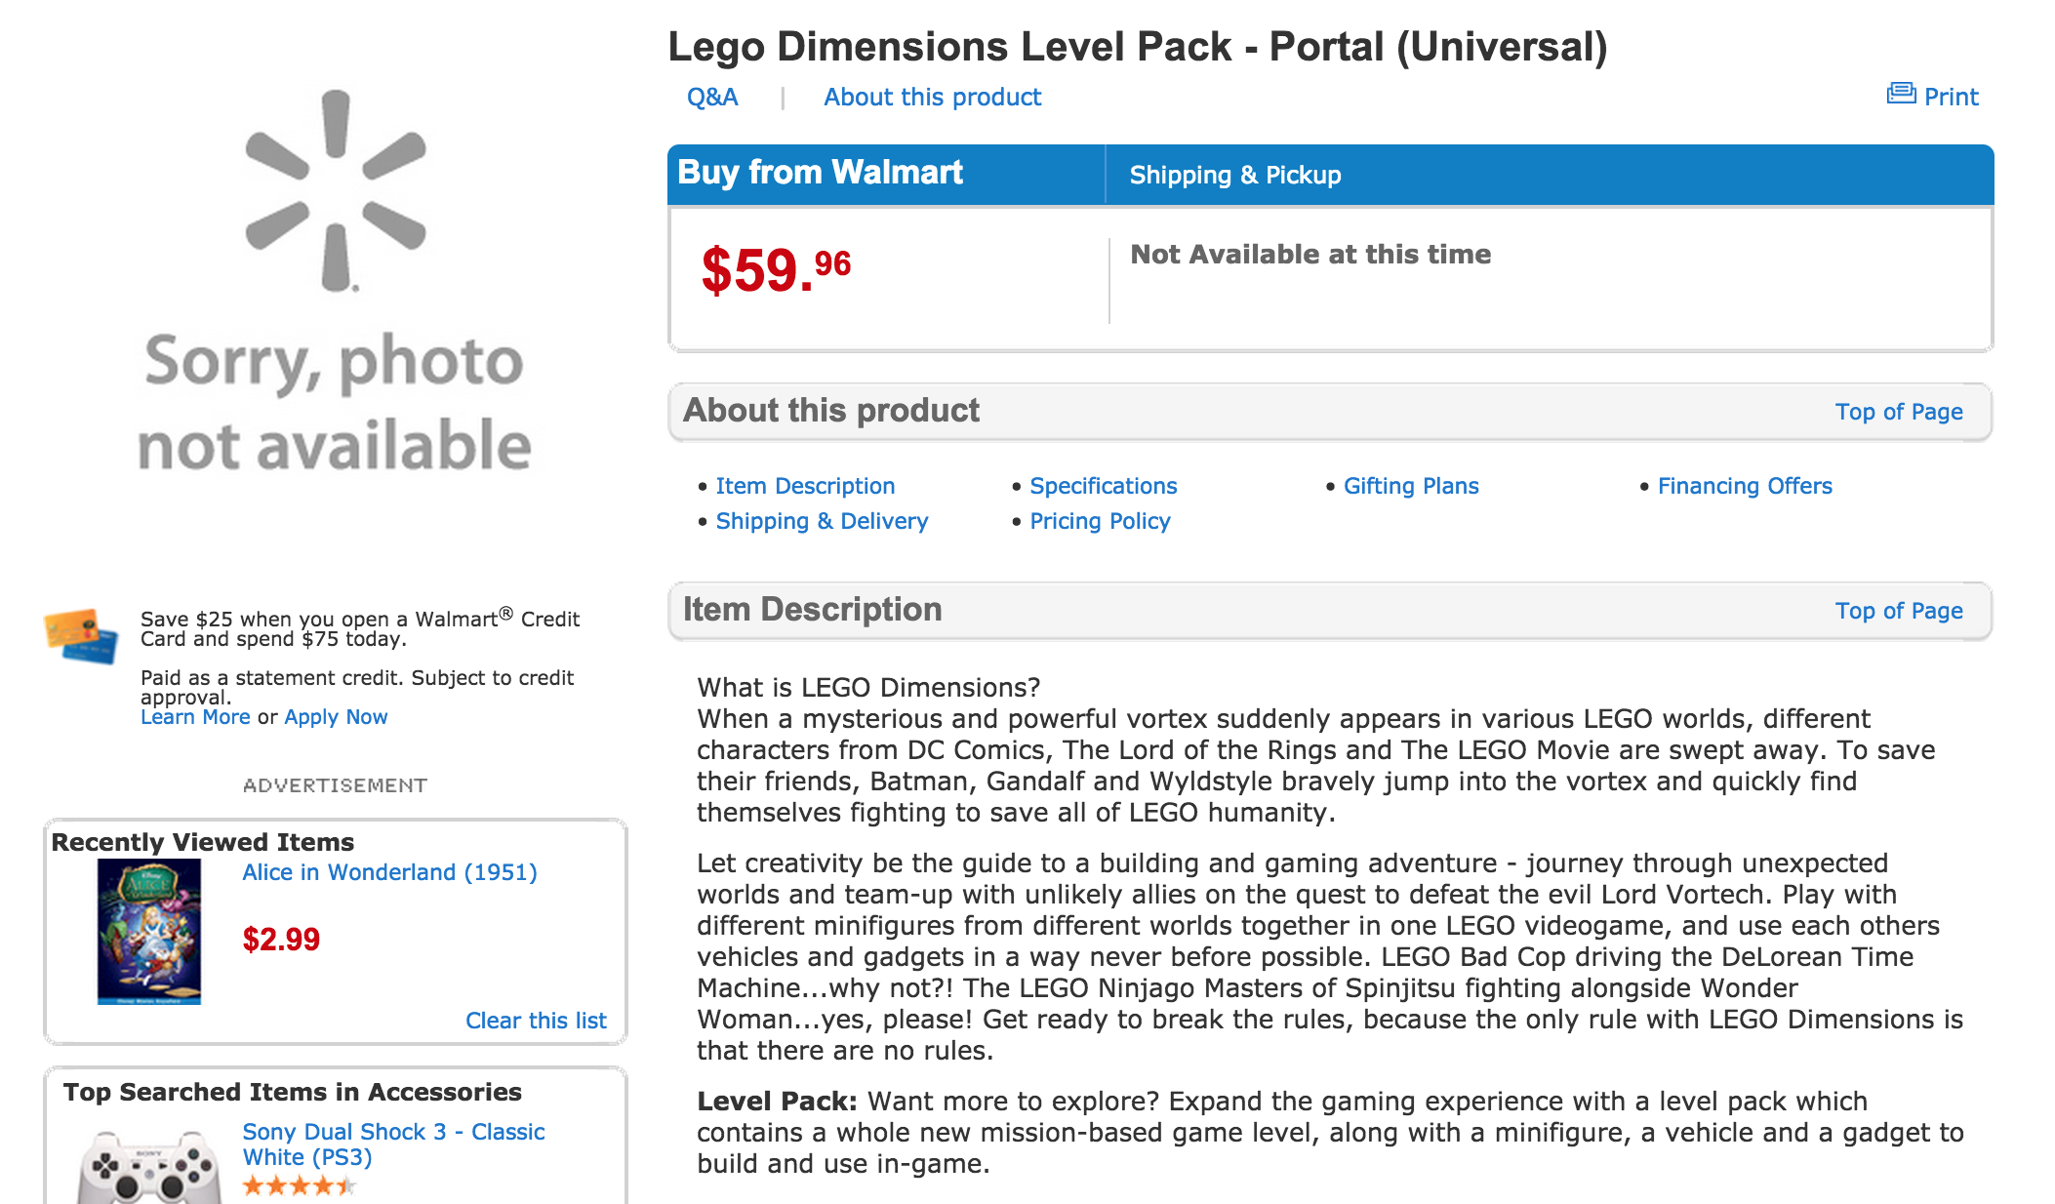Go to Specifications section link

click(1103, 486)
